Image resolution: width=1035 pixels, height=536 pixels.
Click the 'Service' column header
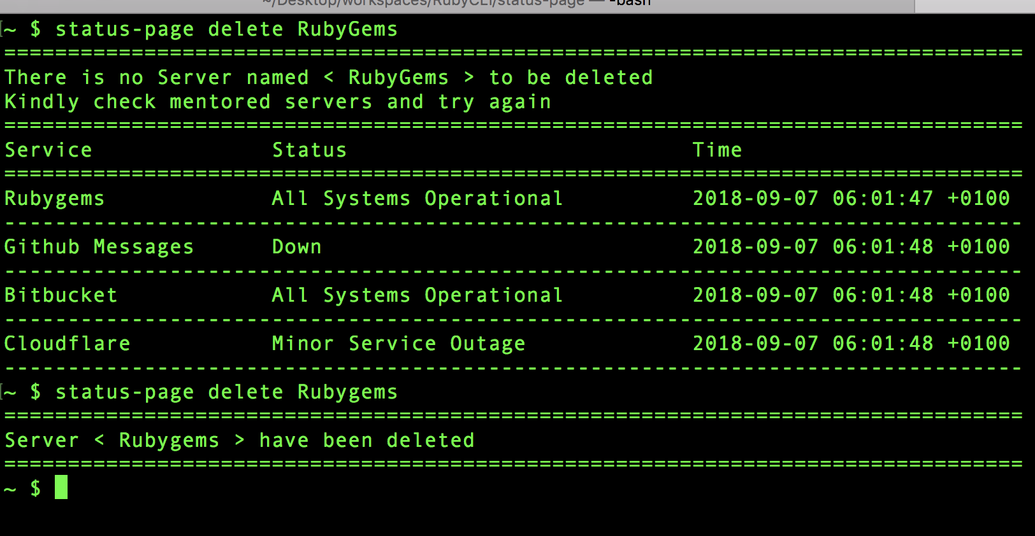click(48, 150)
